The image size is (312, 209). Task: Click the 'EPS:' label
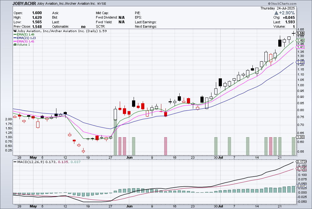[x=138, y=18]
